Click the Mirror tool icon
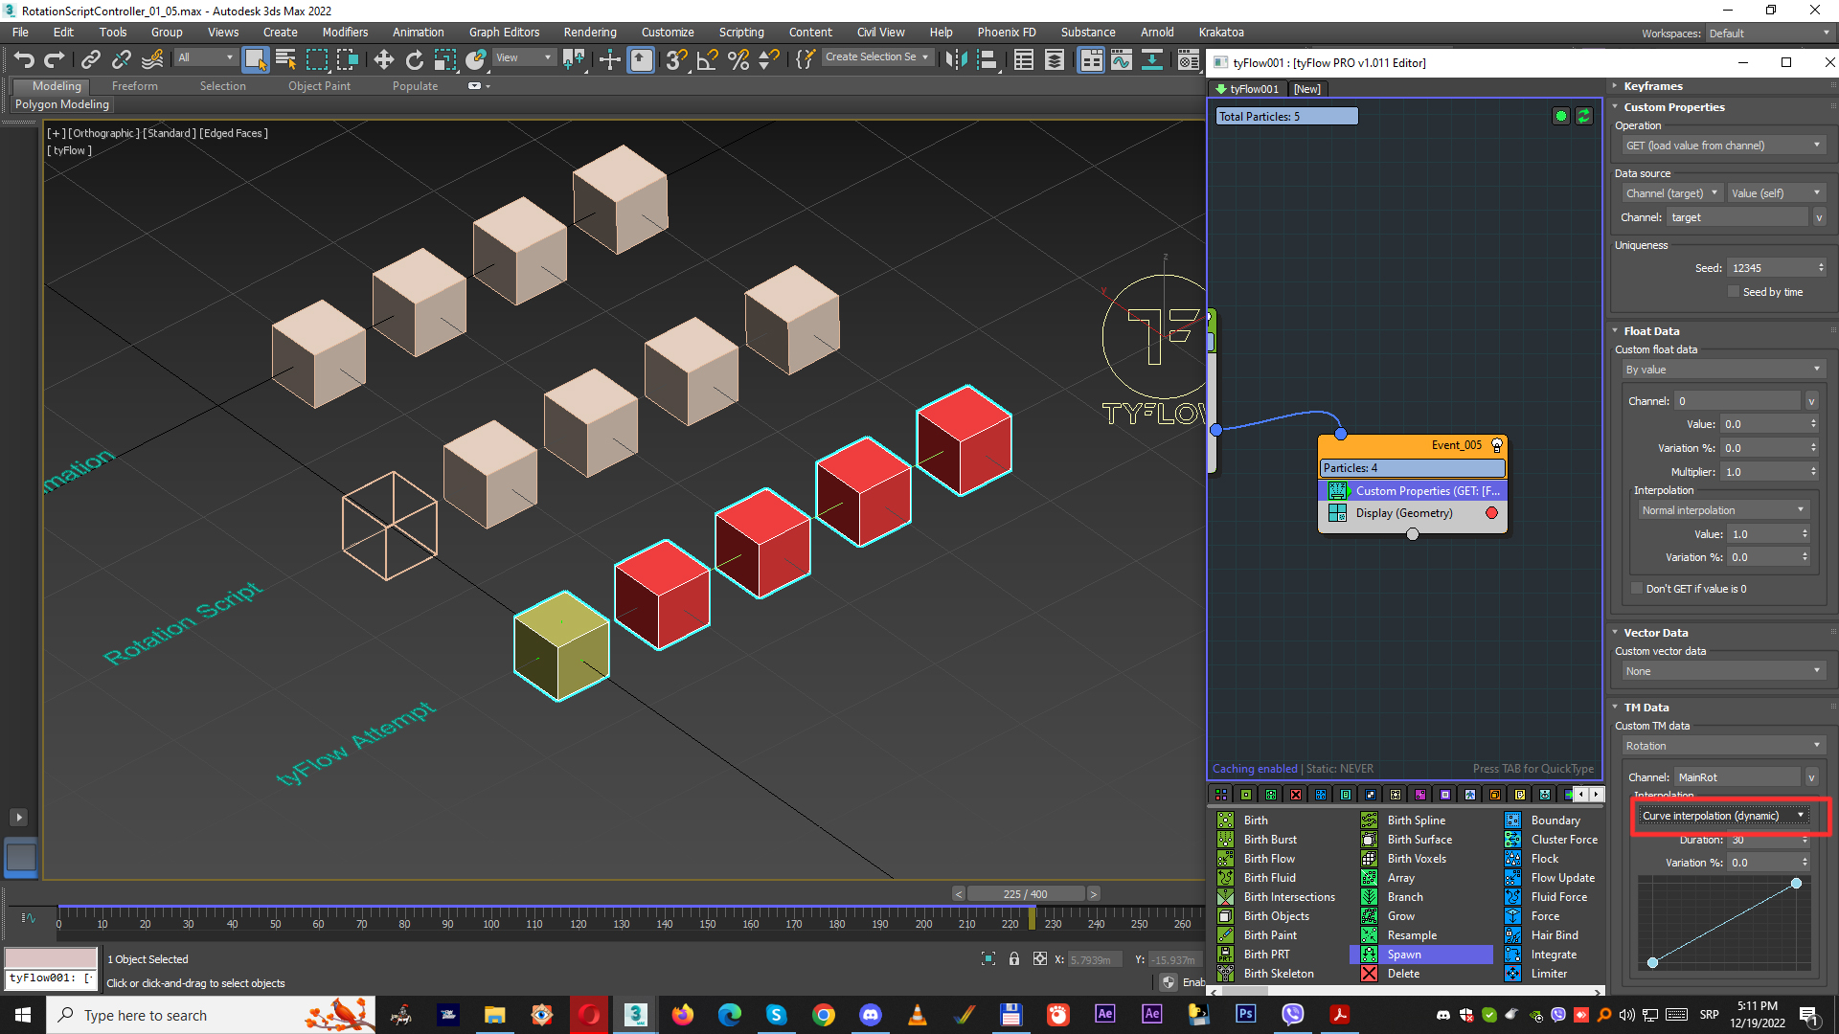Viewport: 1839px width, 1034px height. point(955,59)
